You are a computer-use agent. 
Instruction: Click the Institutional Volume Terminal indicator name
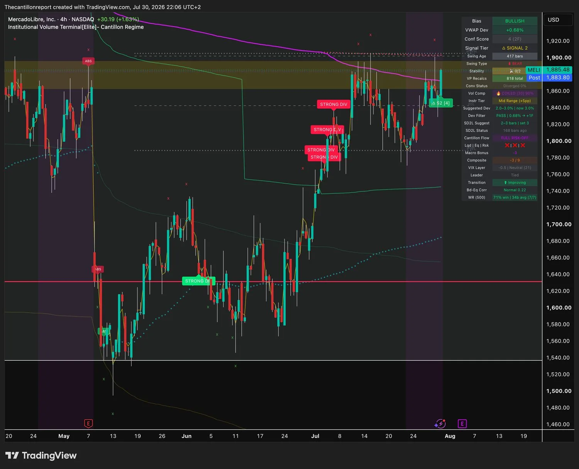76,27
